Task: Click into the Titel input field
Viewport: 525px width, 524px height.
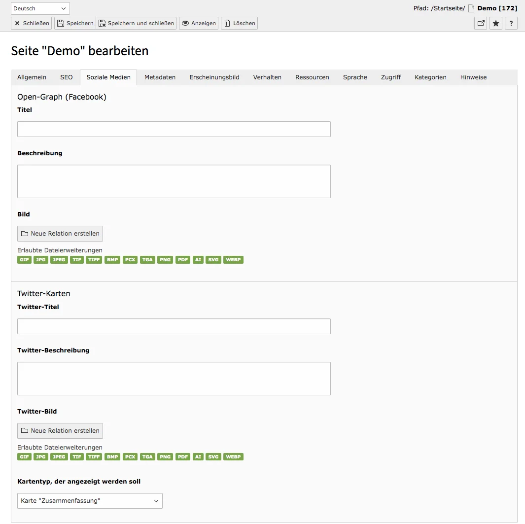Action: point(174,129)
